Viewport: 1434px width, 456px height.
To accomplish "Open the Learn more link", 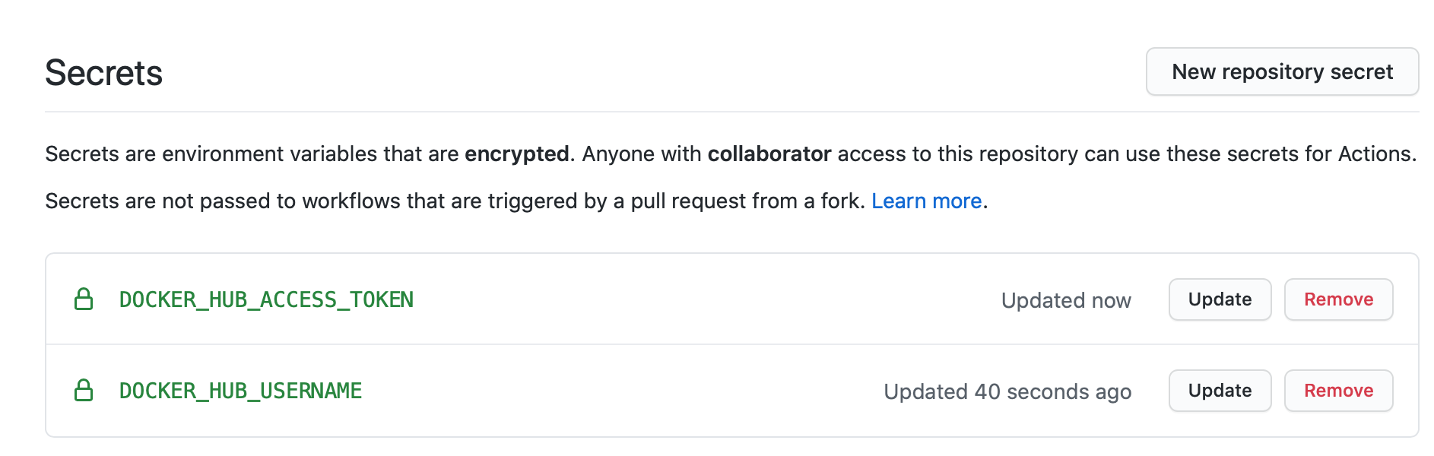I will click(x=926, y=201).
